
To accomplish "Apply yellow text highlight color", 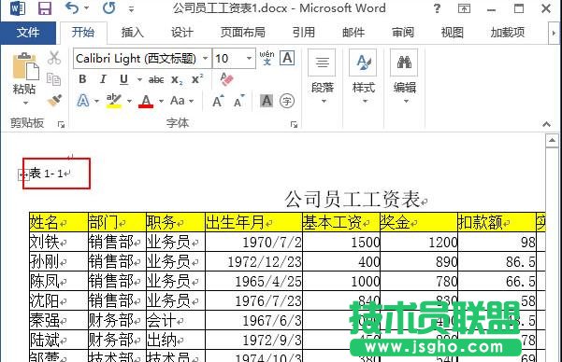I will coord(114,101).
